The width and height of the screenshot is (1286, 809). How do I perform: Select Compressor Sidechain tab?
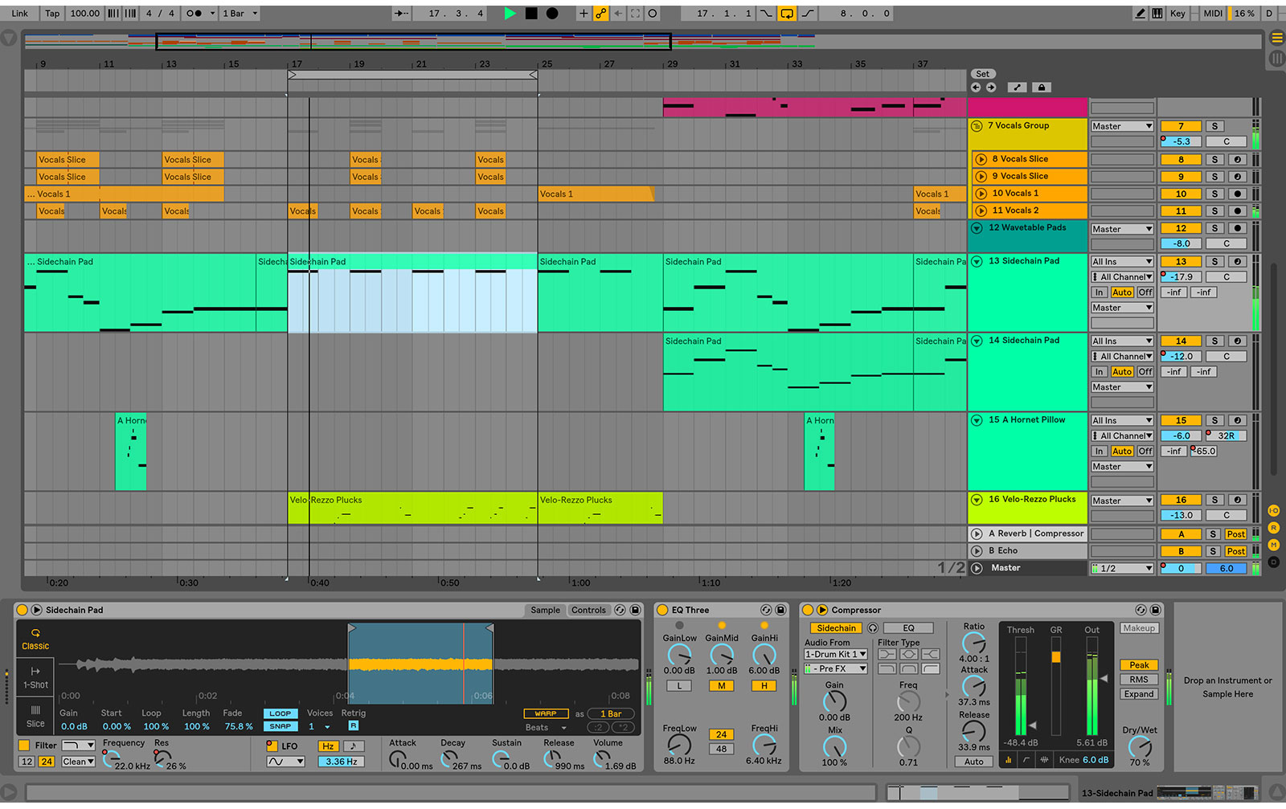pos(836,628)
